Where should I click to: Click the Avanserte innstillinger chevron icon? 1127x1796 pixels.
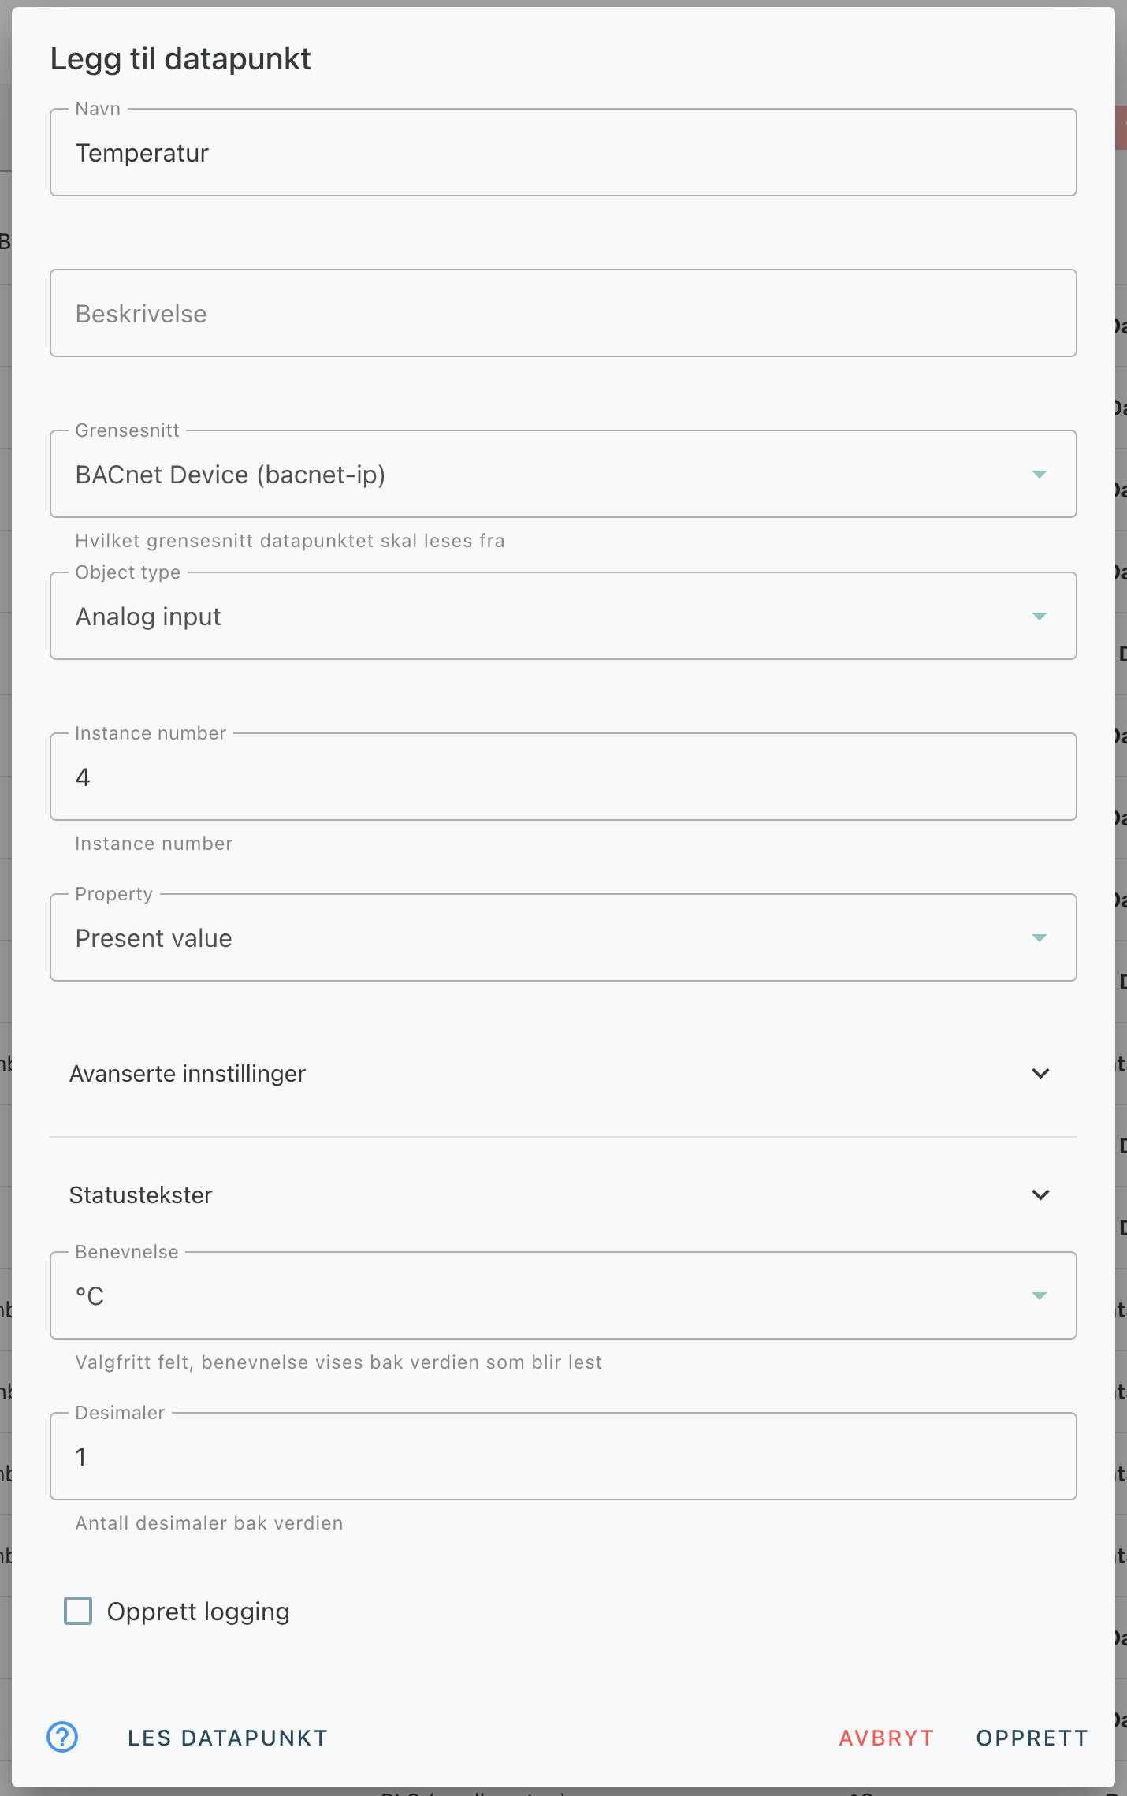coord(1040,1074)
